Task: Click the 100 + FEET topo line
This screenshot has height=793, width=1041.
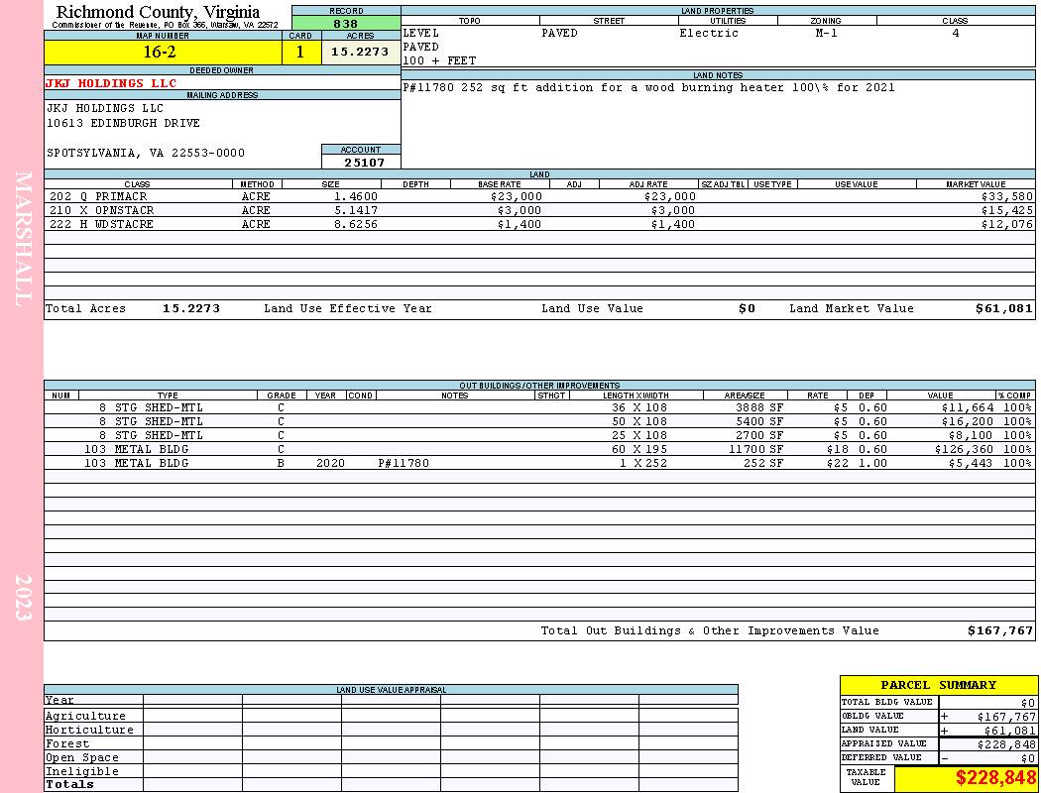Action: tap(439, 60)
